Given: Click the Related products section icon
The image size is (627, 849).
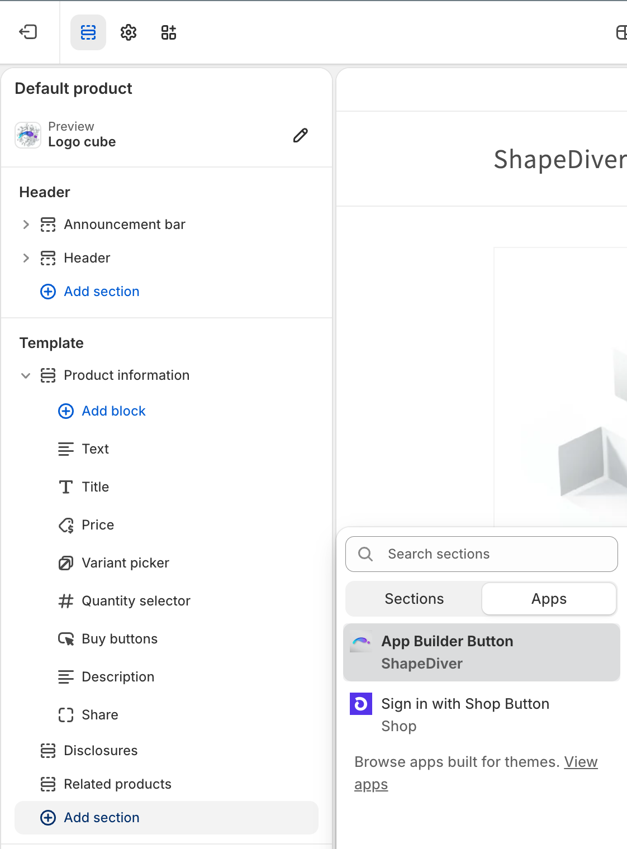Looking at the screenshot, I should pos(48,784).
